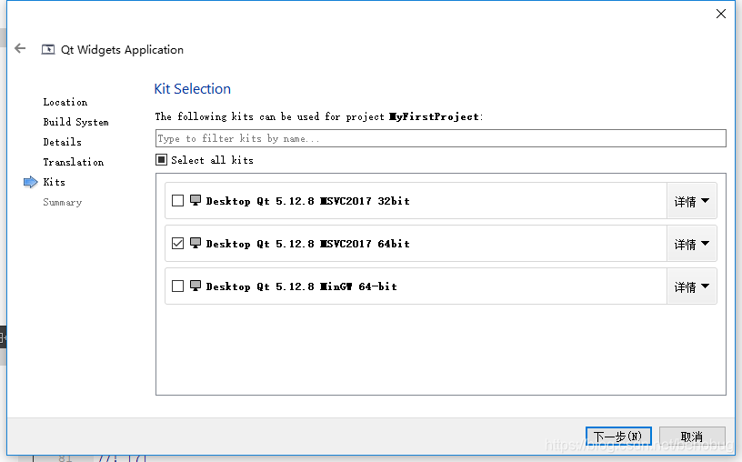The image size is (742, 462).
Task: Select the Location wizard step
Action: tap(65, 102)
